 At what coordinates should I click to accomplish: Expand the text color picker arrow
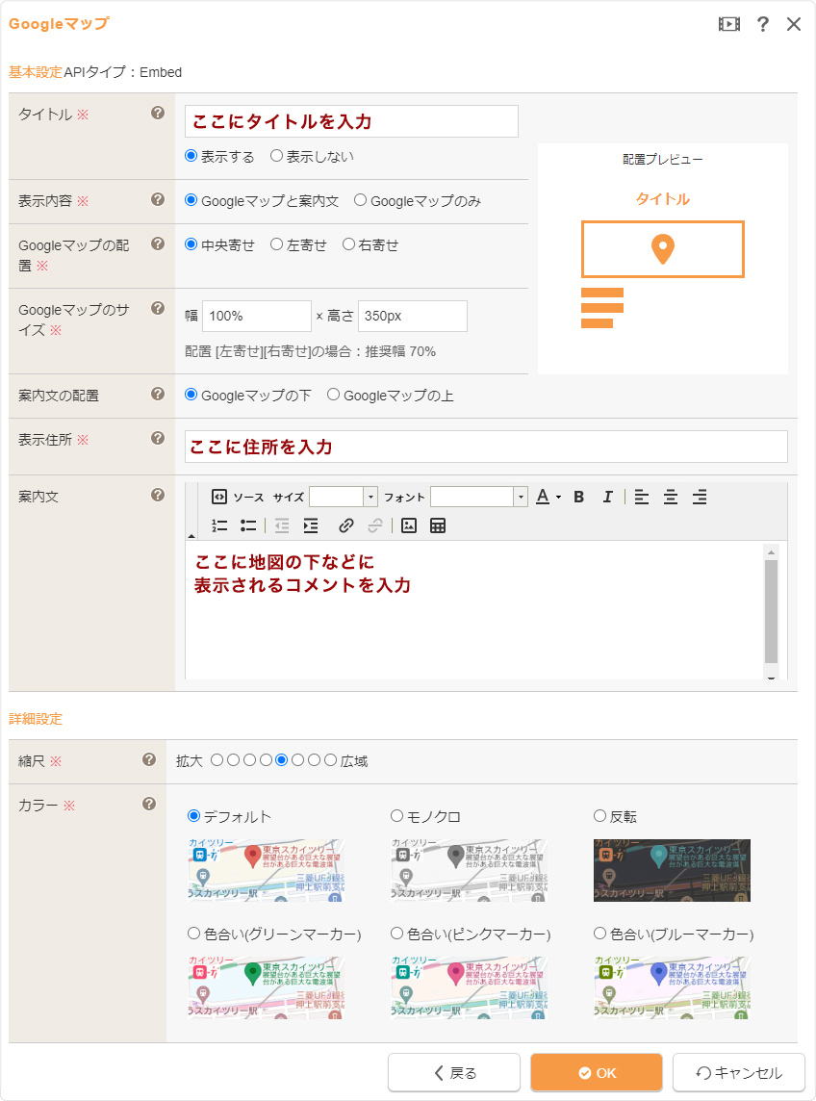[x=558, y=498]
